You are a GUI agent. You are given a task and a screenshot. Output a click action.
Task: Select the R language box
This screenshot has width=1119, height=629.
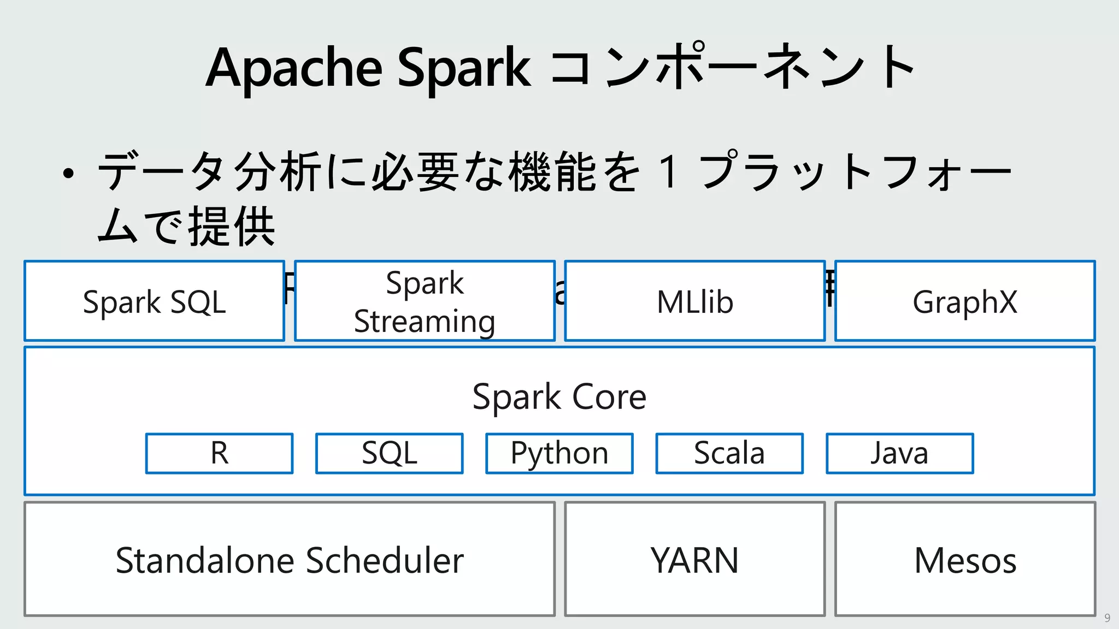click(x=219, y=453)
